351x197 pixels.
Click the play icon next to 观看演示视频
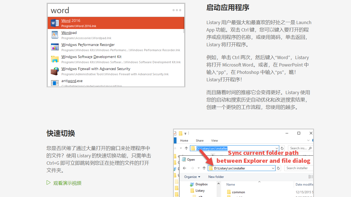pyautogui.click(x=48, y=182)
